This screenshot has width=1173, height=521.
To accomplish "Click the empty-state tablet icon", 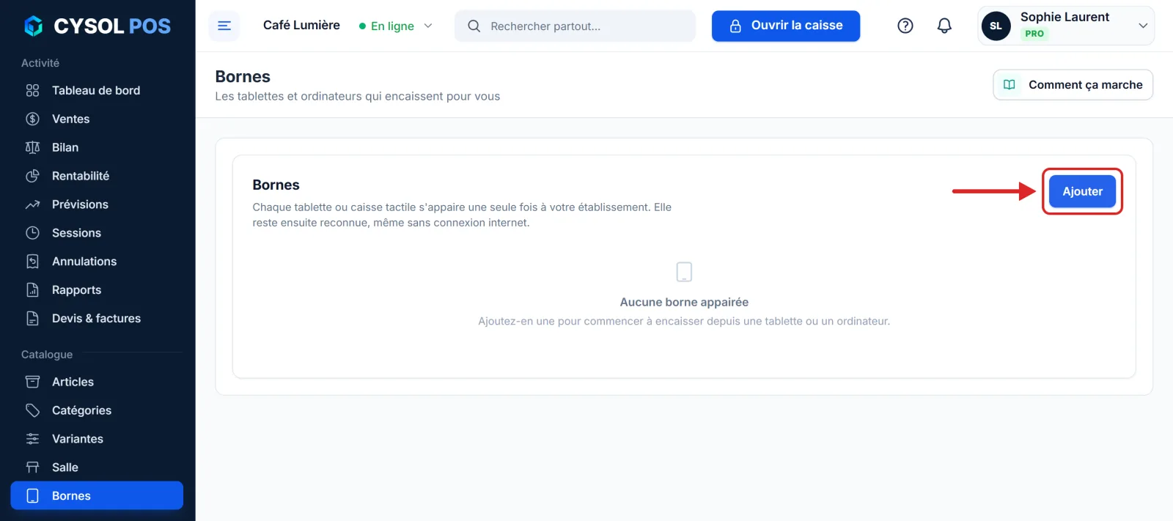I will [684, 272].
